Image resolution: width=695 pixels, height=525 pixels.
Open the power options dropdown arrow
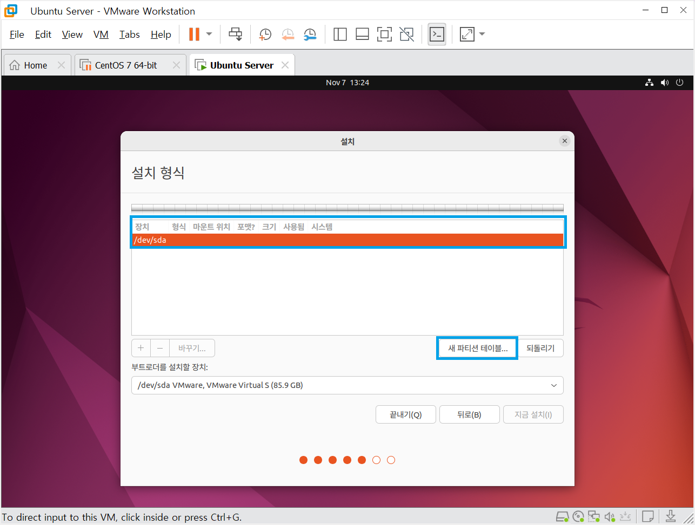(x=209, y=35)
